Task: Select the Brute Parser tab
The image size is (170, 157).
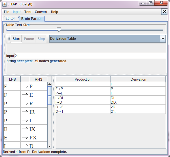Action: point(31,19)
